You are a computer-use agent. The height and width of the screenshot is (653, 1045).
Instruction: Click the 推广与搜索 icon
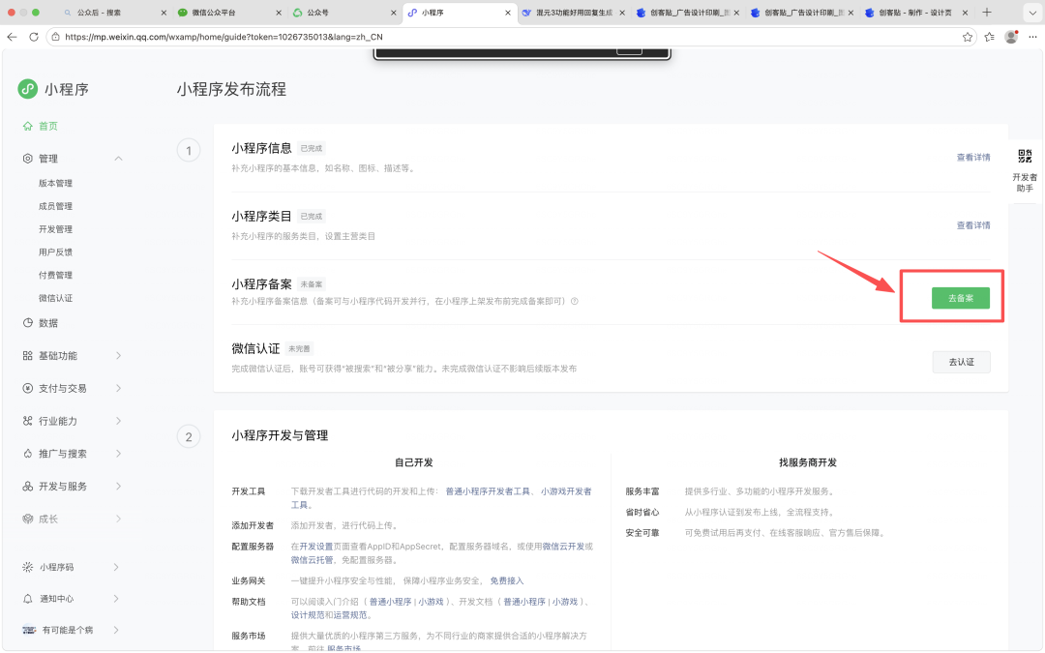27,454
